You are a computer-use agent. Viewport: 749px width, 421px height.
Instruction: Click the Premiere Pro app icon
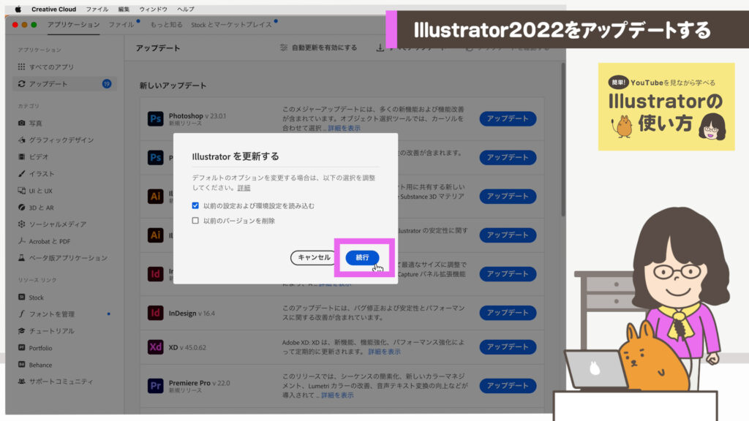155,386
